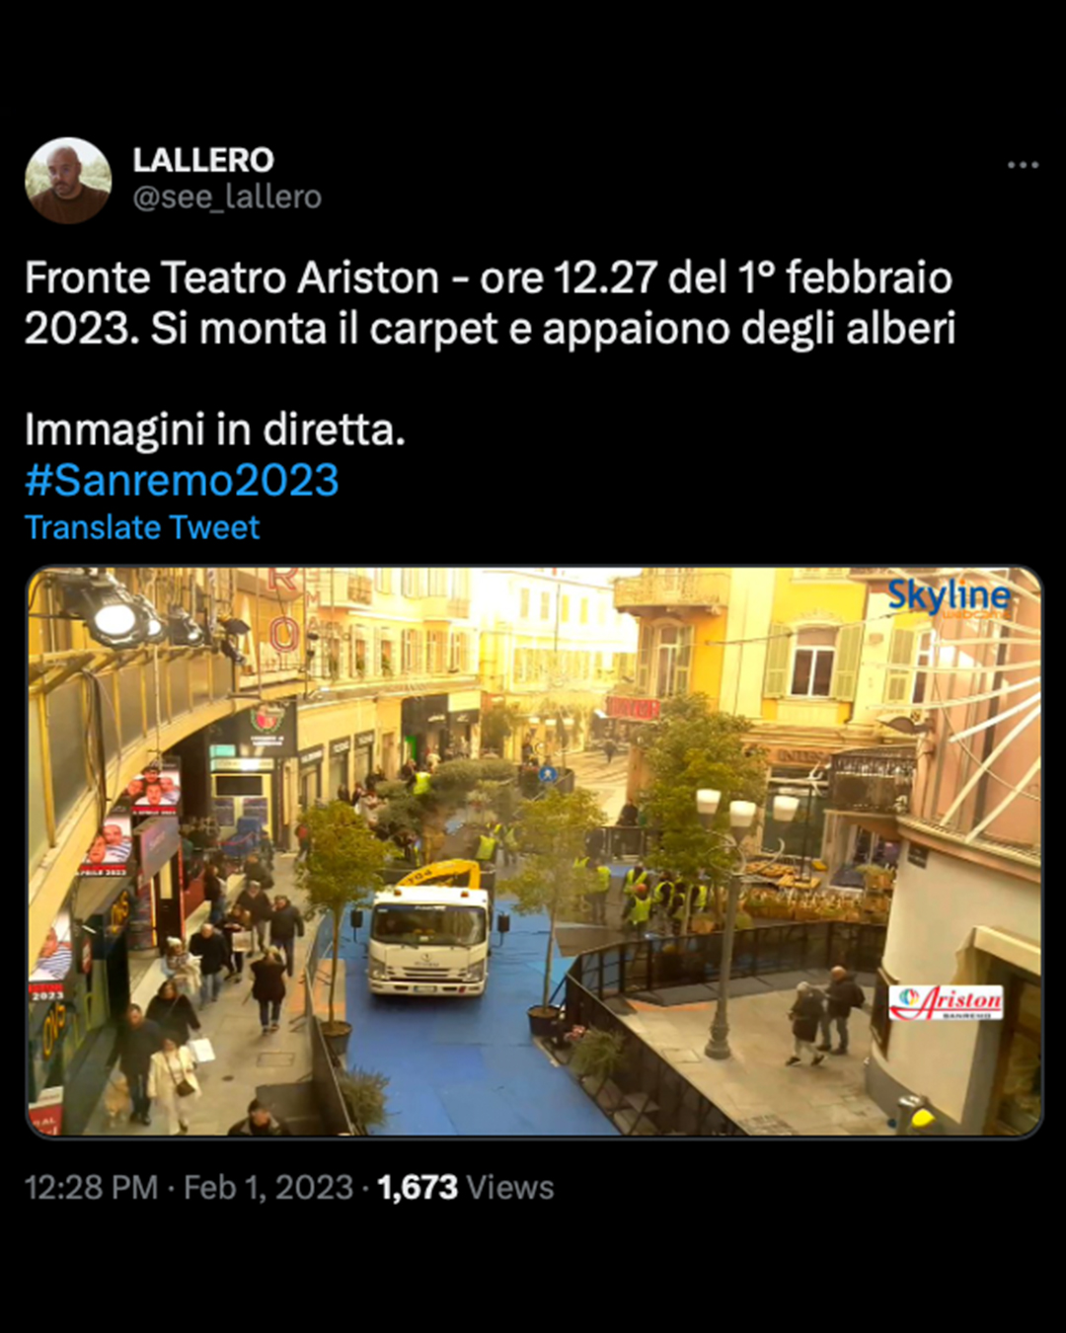This screenshot has width=1066, height=1333.
Task: Open the #Sanremo2023 hashtag
Action: [x=182, y=481]
